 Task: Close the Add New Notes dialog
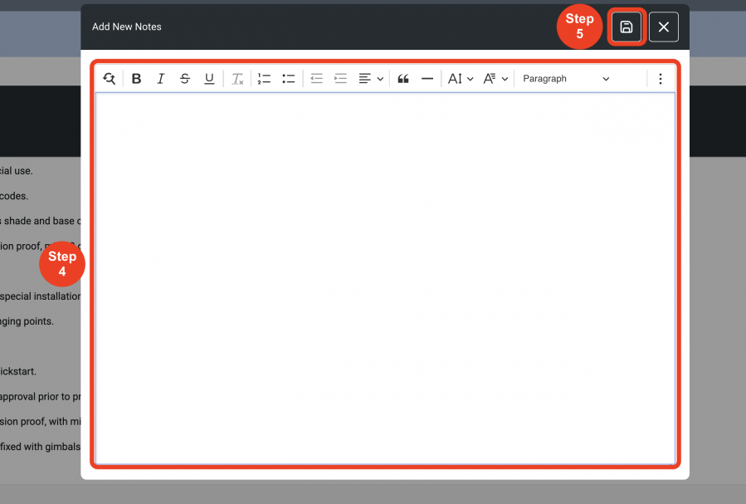pos(664,27)
